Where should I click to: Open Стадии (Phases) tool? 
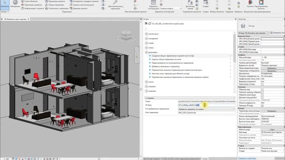(206, 4)
